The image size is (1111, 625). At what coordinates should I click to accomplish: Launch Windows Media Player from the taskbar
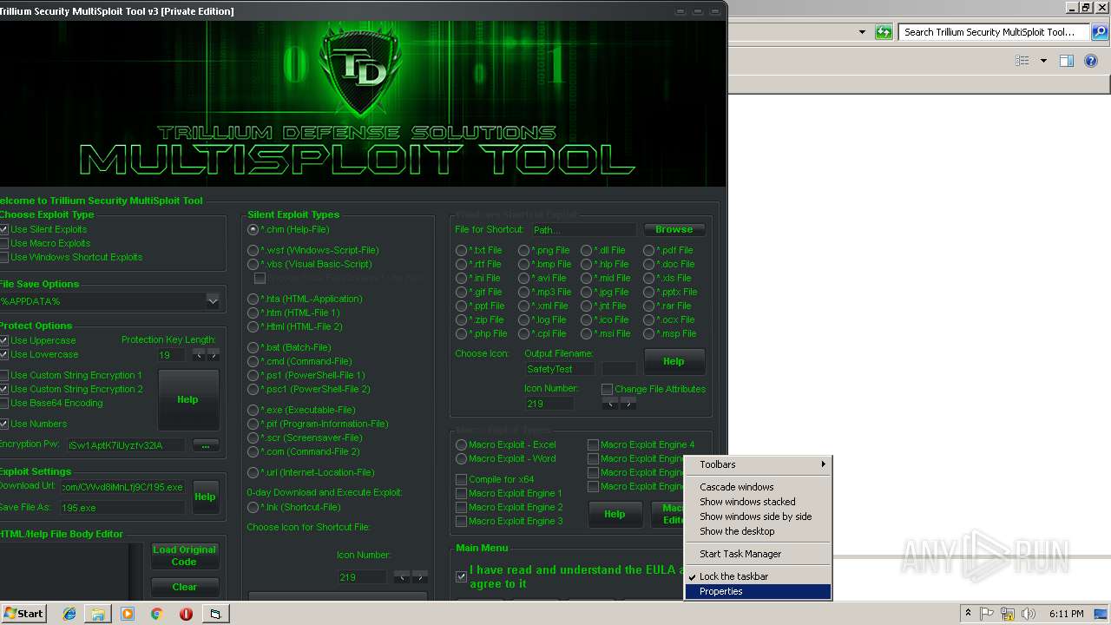pos(128,614)
